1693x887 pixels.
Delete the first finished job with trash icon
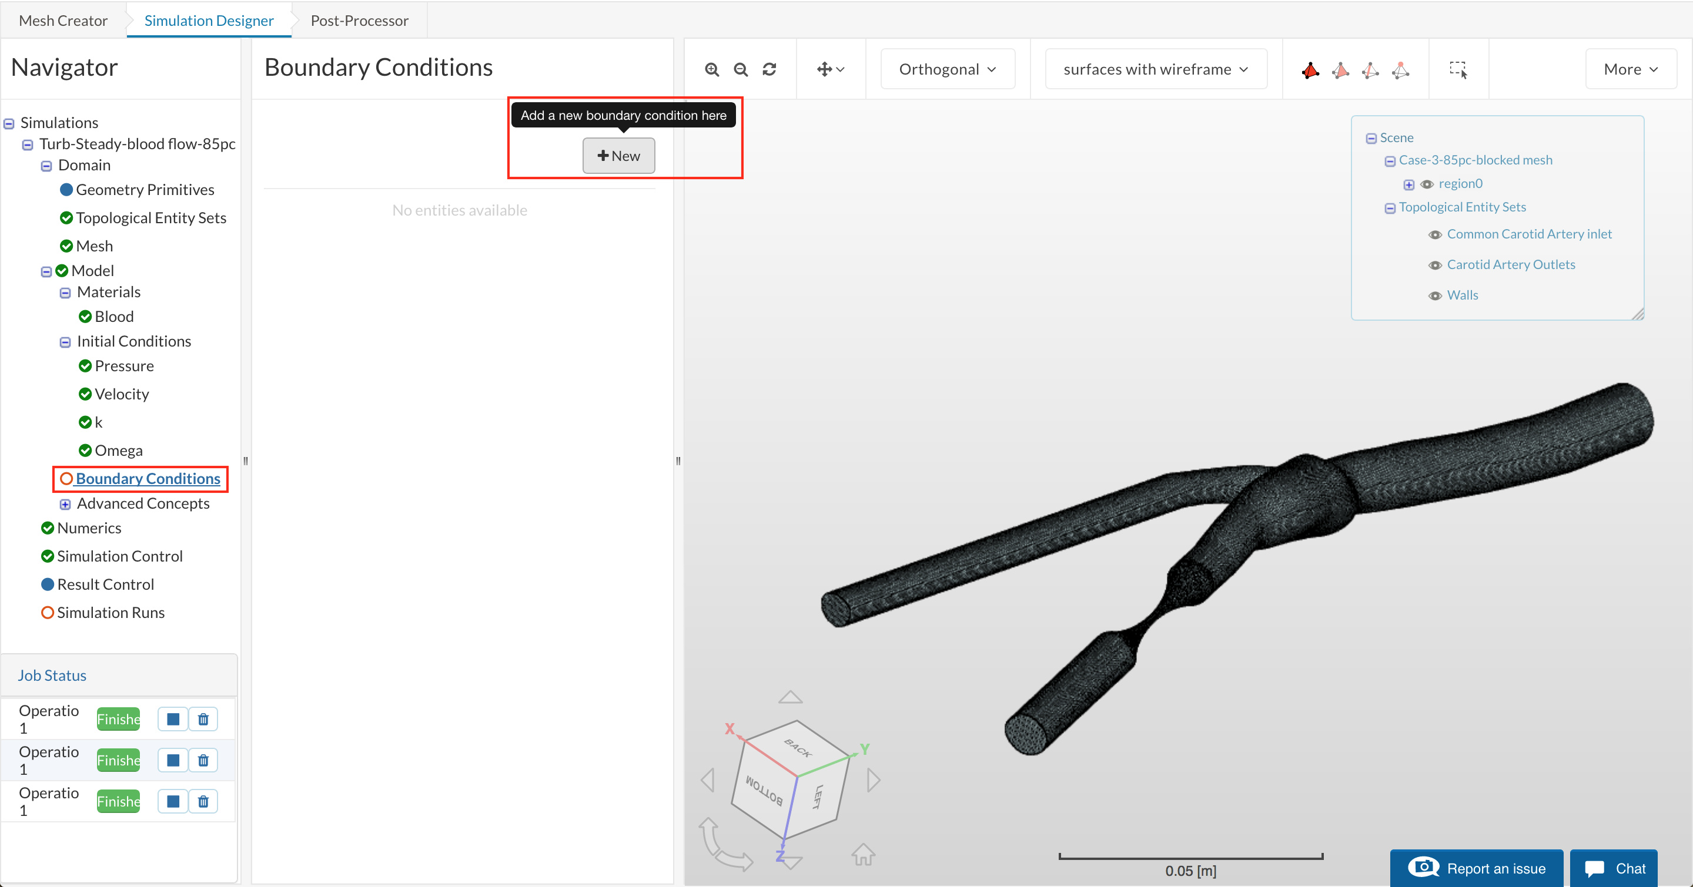tap(203, 720)
